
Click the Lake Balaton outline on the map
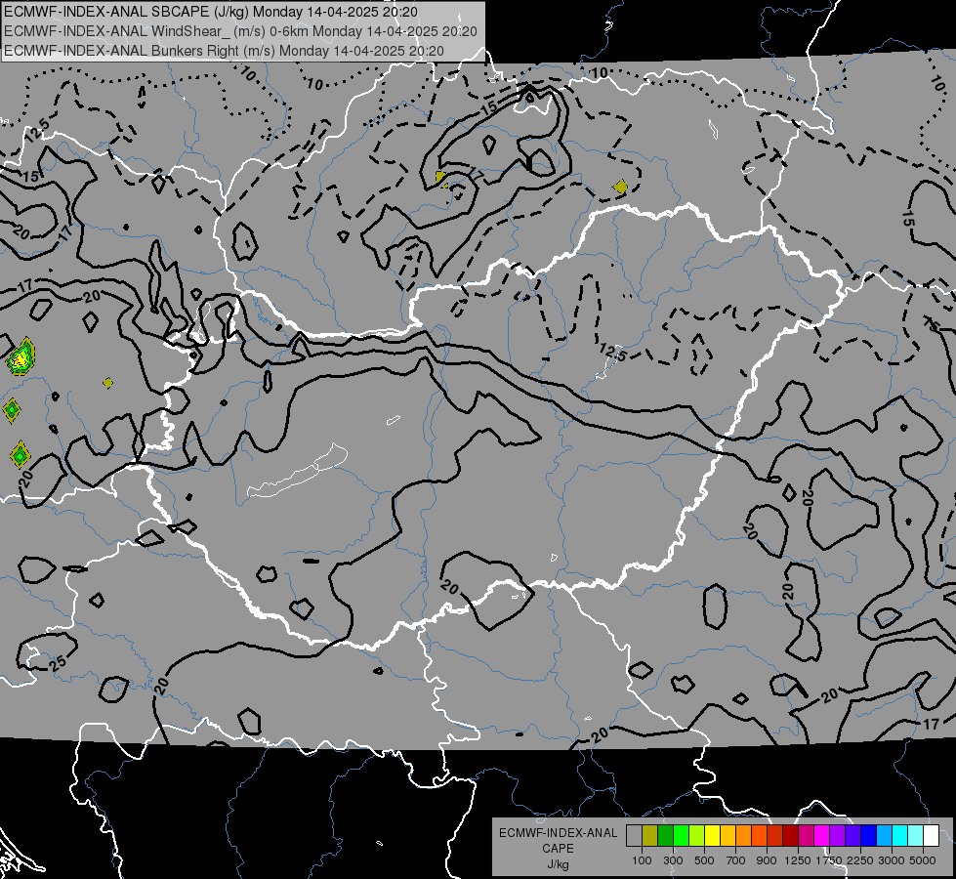(x=297, y=472)
